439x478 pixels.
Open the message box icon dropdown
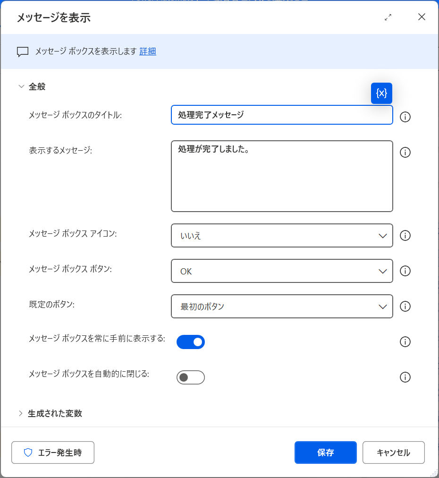(282, 236)
